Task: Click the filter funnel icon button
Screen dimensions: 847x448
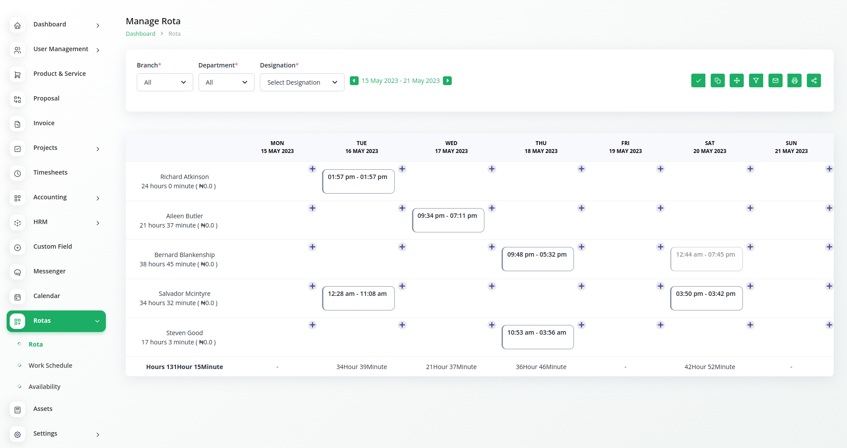Action: [x=756, y=81]
